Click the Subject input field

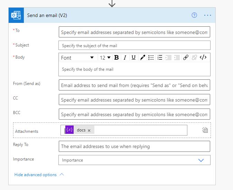[134, 45]
